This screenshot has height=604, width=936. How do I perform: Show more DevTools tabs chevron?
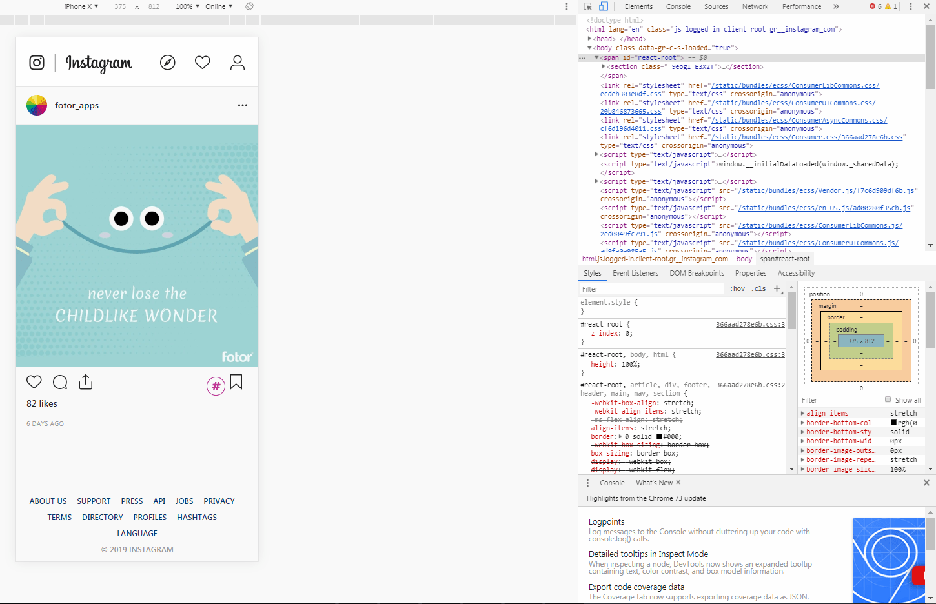836,6
